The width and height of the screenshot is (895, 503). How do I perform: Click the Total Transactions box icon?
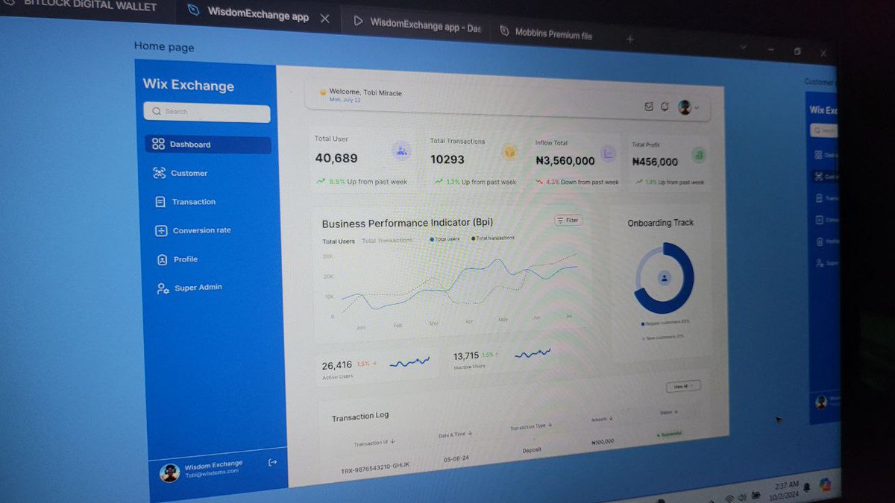tap(509, 152)
